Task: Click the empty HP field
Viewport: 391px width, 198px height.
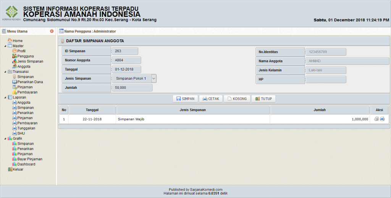Action: [326, 79]
